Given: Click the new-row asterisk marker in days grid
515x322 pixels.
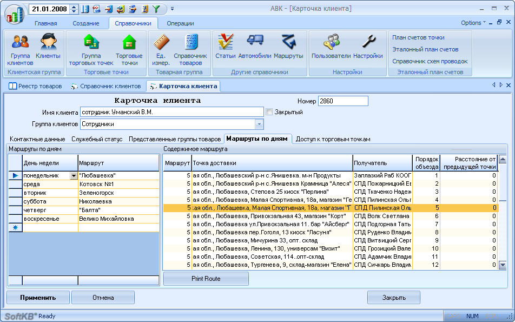Looking at the screenshot, I should [x=15, y=227].
